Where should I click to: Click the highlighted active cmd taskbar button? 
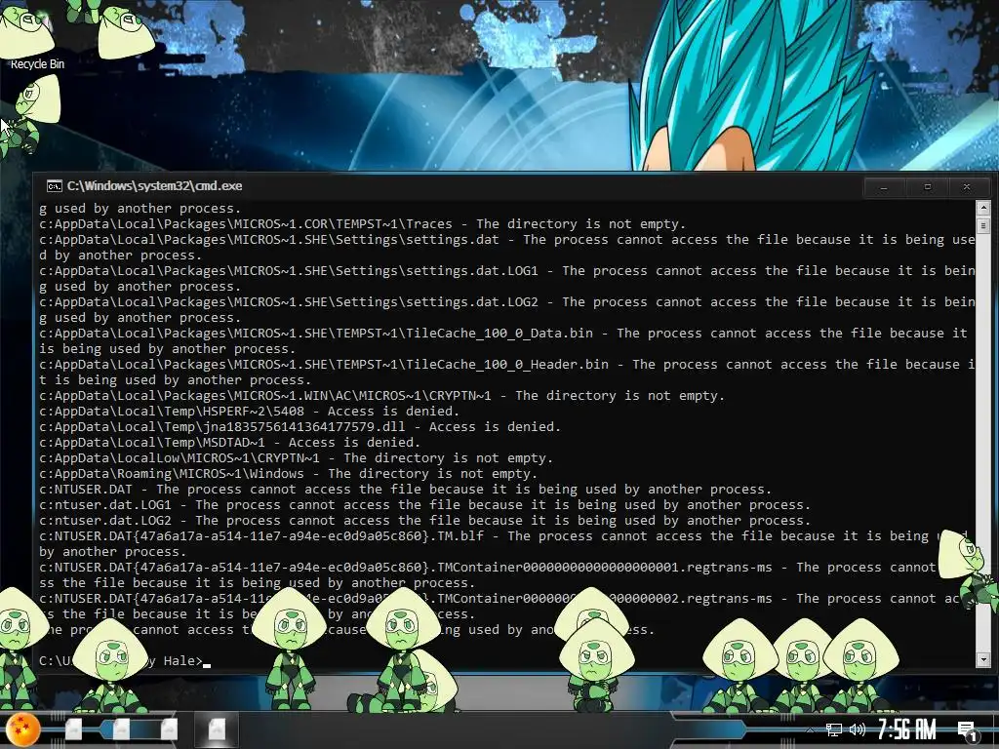217,729
